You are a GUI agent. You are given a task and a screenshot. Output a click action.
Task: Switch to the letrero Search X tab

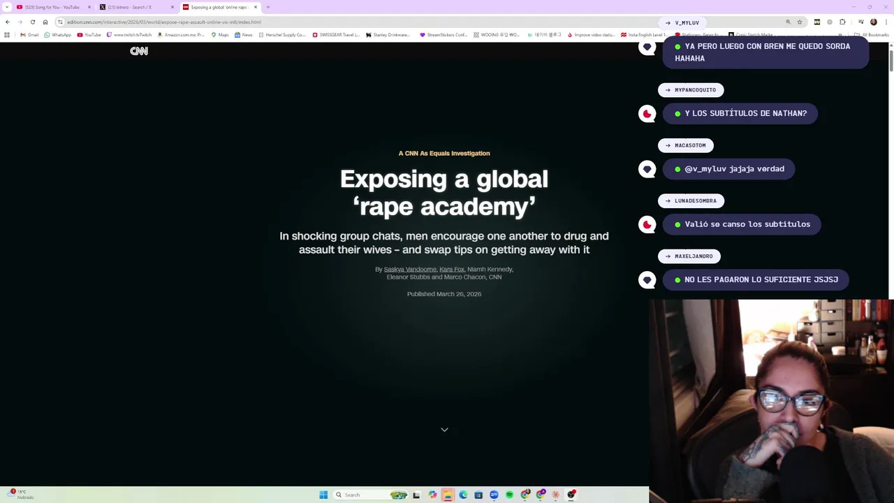(x=136, y=7)
